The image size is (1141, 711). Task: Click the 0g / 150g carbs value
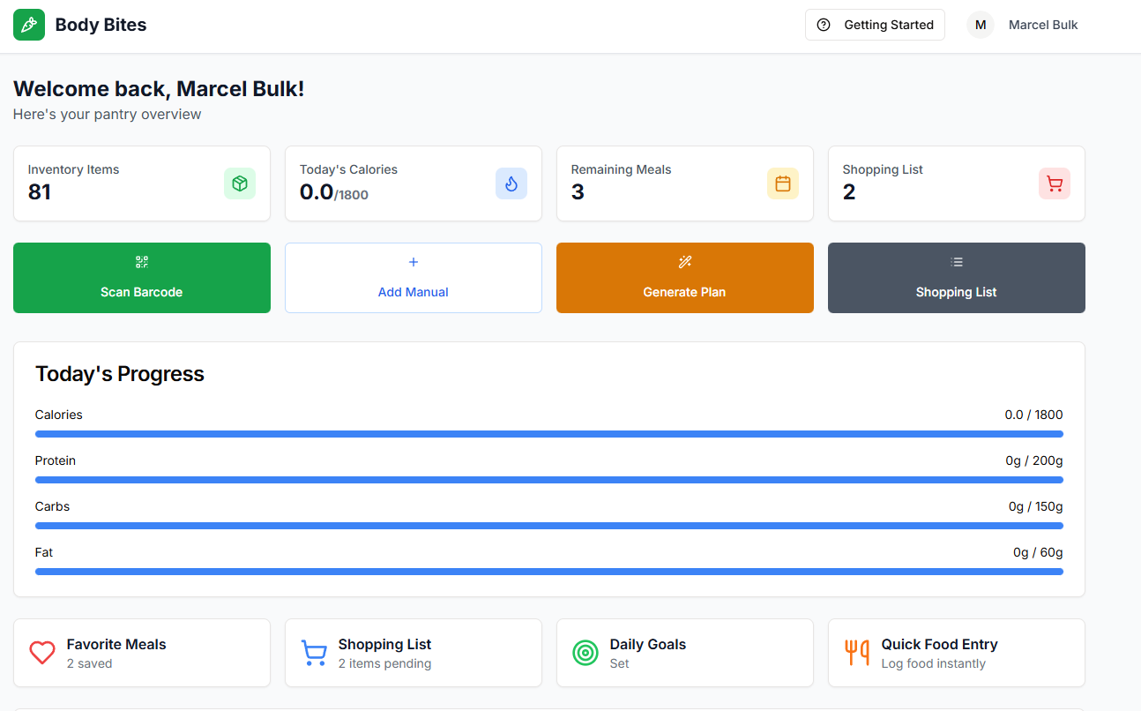pos(1036,506)
